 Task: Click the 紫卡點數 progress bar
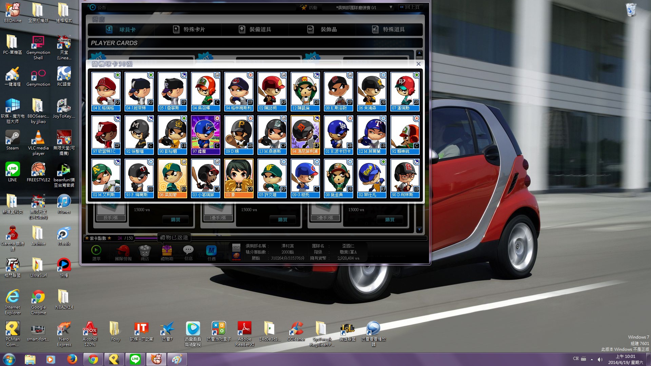click(146, 238)
